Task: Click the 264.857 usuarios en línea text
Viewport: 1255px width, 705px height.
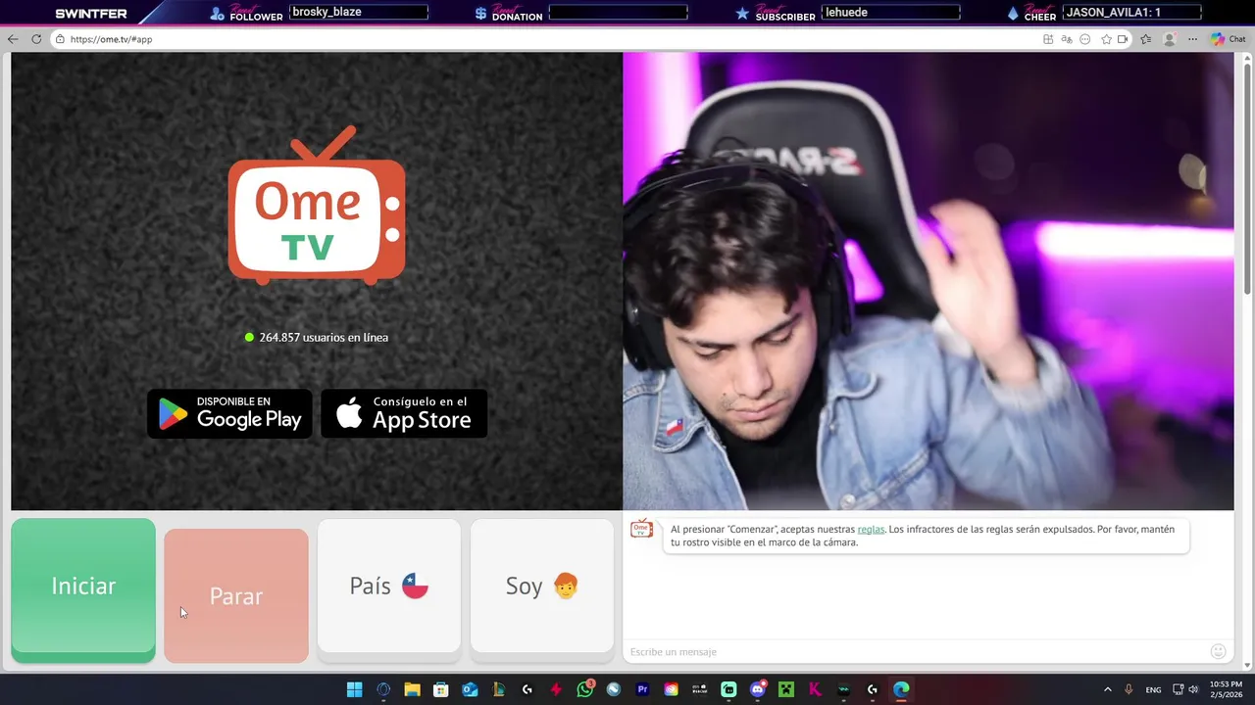Action: 324,337
